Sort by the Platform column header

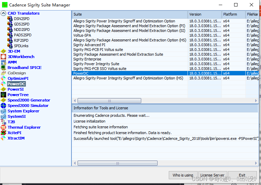point(233,14)
